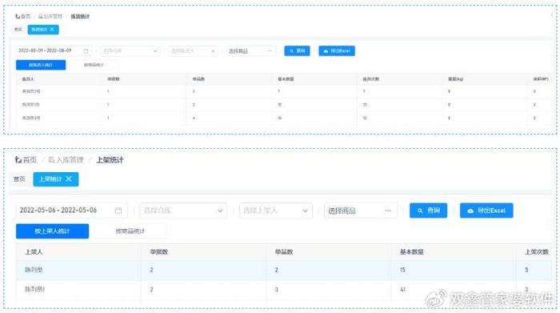Click the 重量(kg) column header

point(456,79)
